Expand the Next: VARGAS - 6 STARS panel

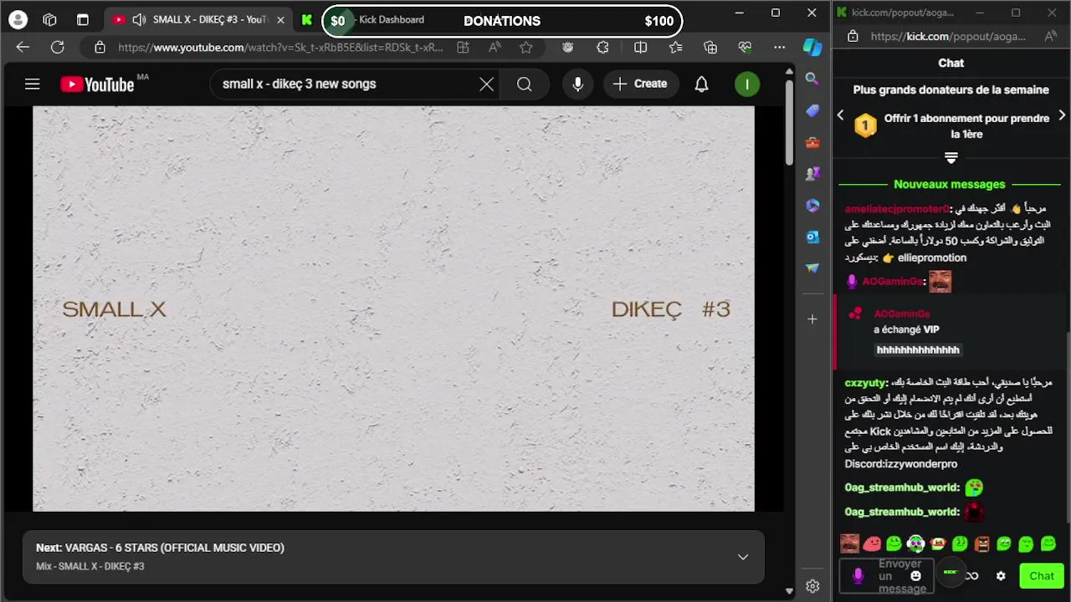pyautogui.click(x=742, y=557)
